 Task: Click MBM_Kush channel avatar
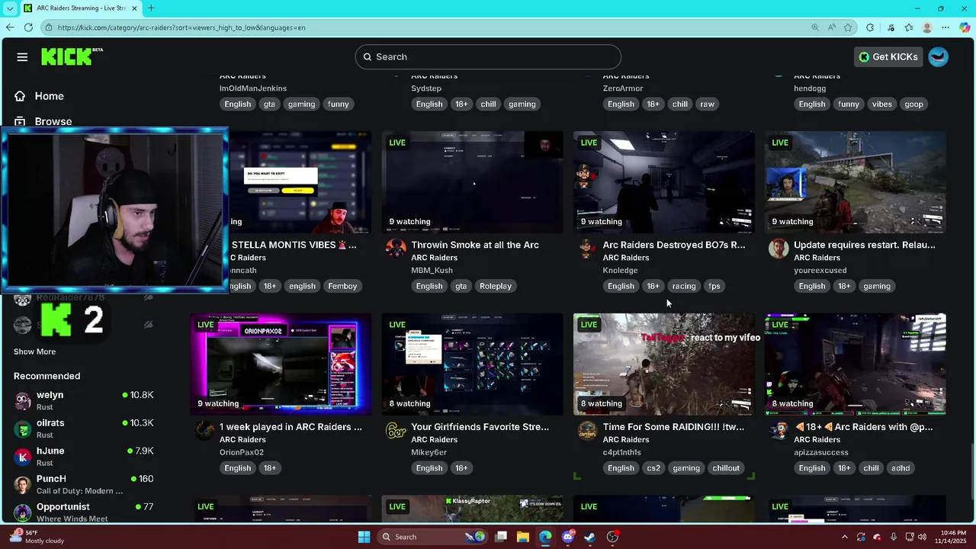coord(395,249)
